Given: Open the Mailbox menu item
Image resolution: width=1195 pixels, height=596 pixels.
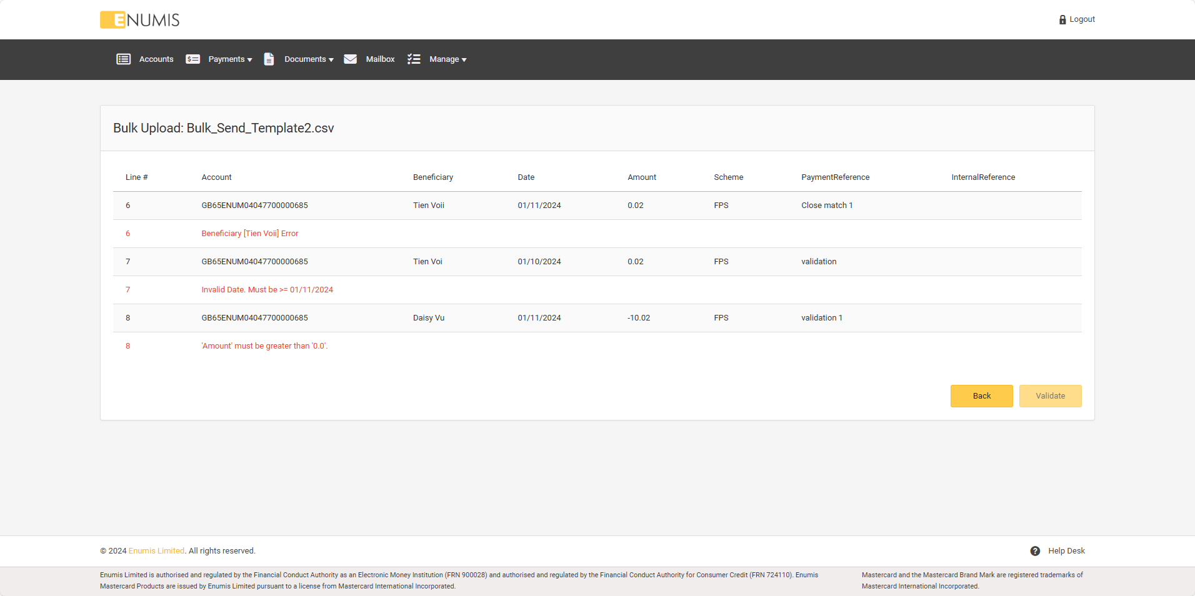Looking at the screenshot, I should (x=380, y=59).
